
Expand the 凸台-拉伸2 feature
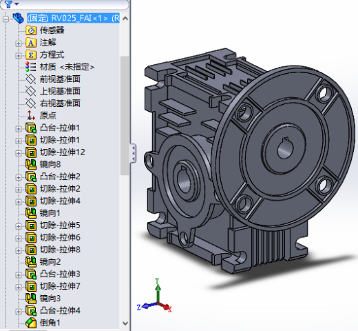19,177
